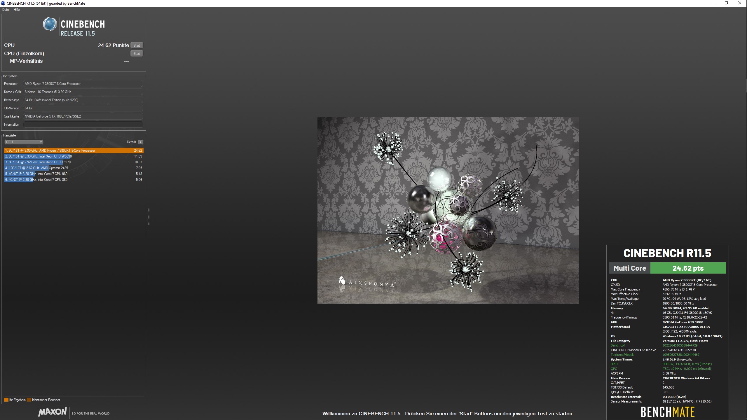The height and width of the screenshot is (420, 747).
Task: Click Max Core Frequency value in BenchMate
Action: (x=678, y=289)
